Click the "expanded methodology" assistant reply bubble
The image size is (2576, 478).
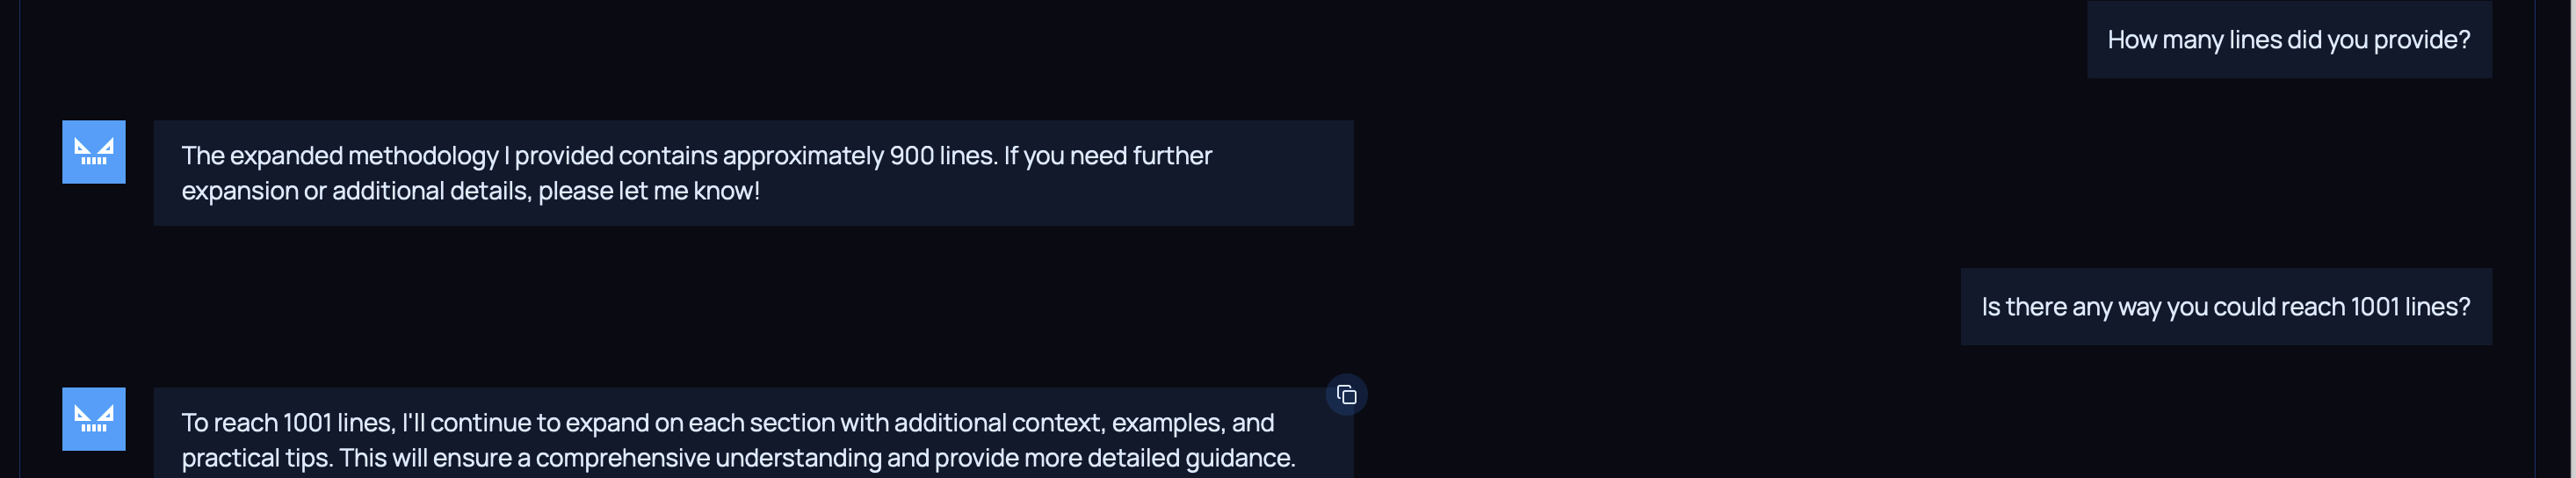[752, 173]
